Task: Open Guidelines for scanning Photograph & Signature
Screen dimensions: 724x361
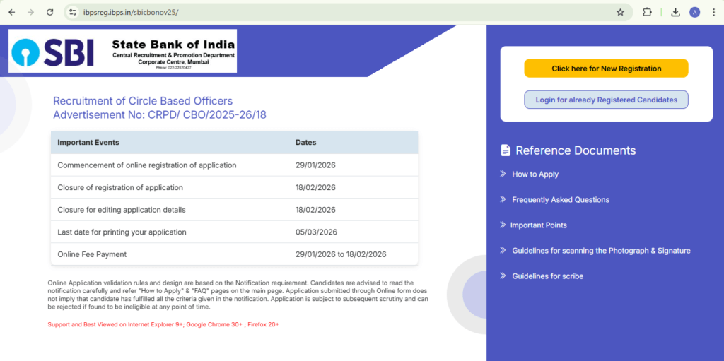Action: coord(601,251)
